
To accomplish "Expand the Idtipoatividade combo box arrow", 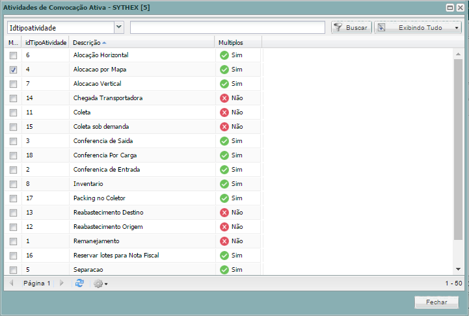I will click(119, 27).
